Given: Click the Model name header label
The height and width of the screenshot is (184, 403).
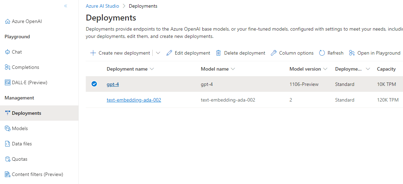Looking at the screenshot, I should tap(215, 69).
